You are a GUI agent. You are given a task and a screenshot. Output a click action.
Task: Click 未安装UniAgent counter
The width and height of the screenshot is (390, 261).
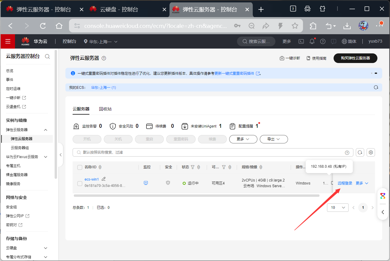tap(202, 126)
